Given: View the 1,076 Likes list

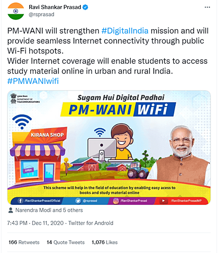Looking at the screenshot, I should [x=105, y=242].
